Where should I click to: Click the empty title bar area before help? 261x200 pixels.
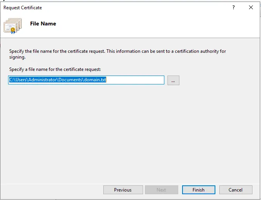tap(135, 7)
